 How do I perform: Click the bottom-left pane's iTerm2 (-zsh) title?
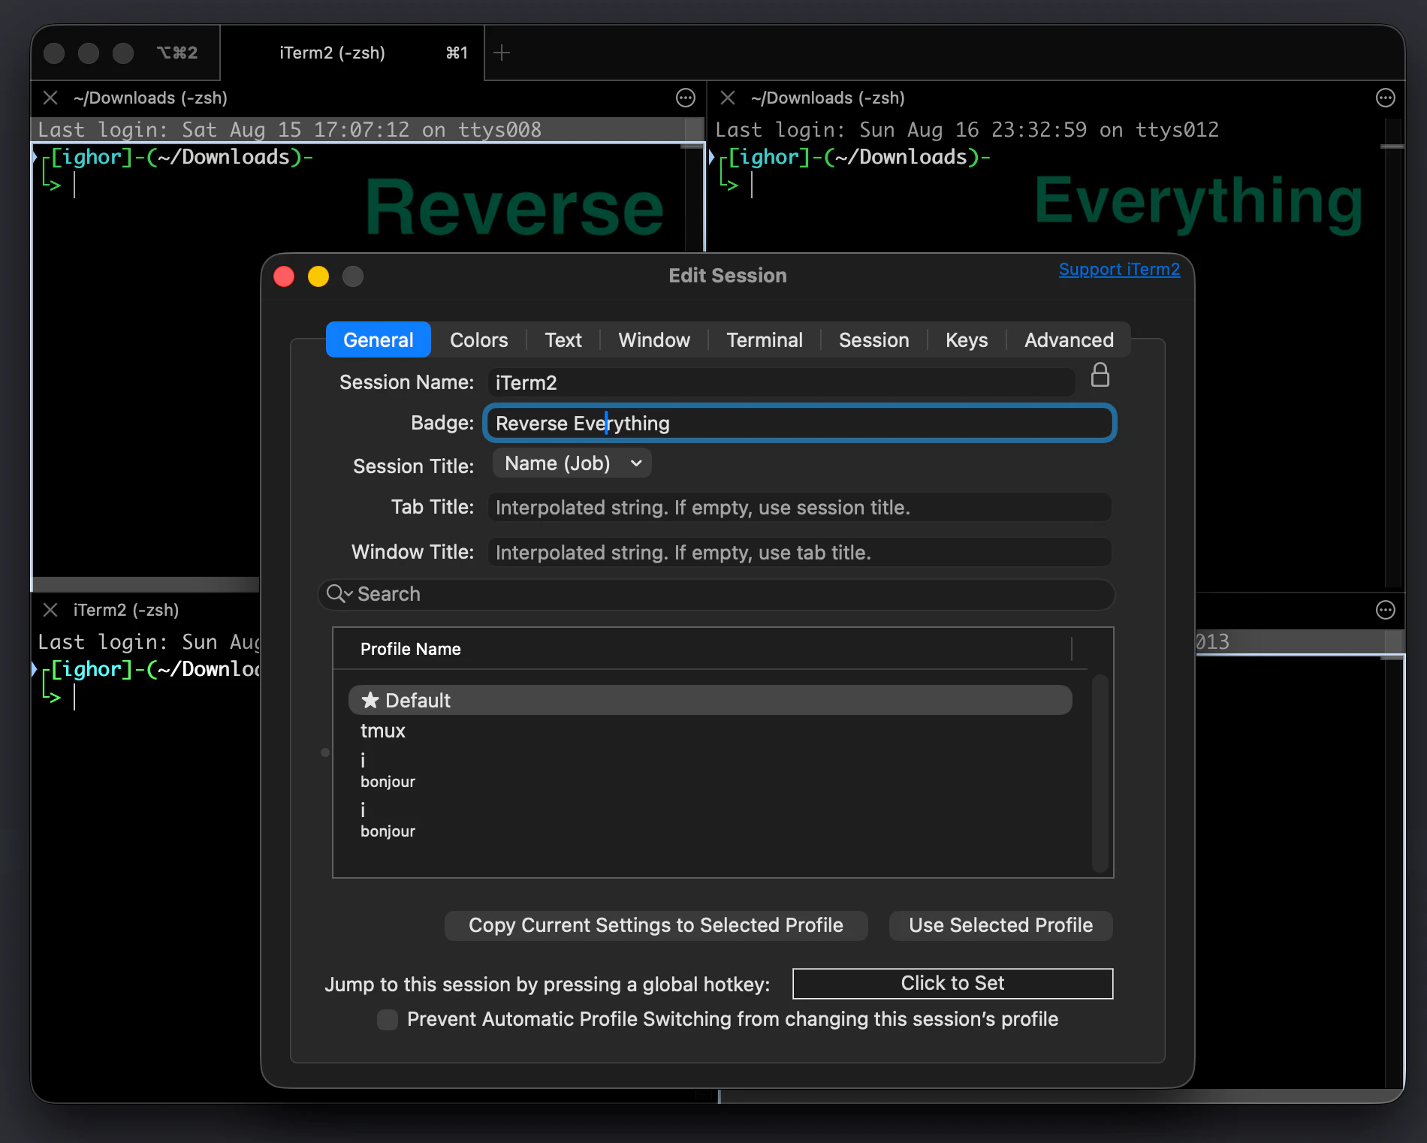point(126,610)
